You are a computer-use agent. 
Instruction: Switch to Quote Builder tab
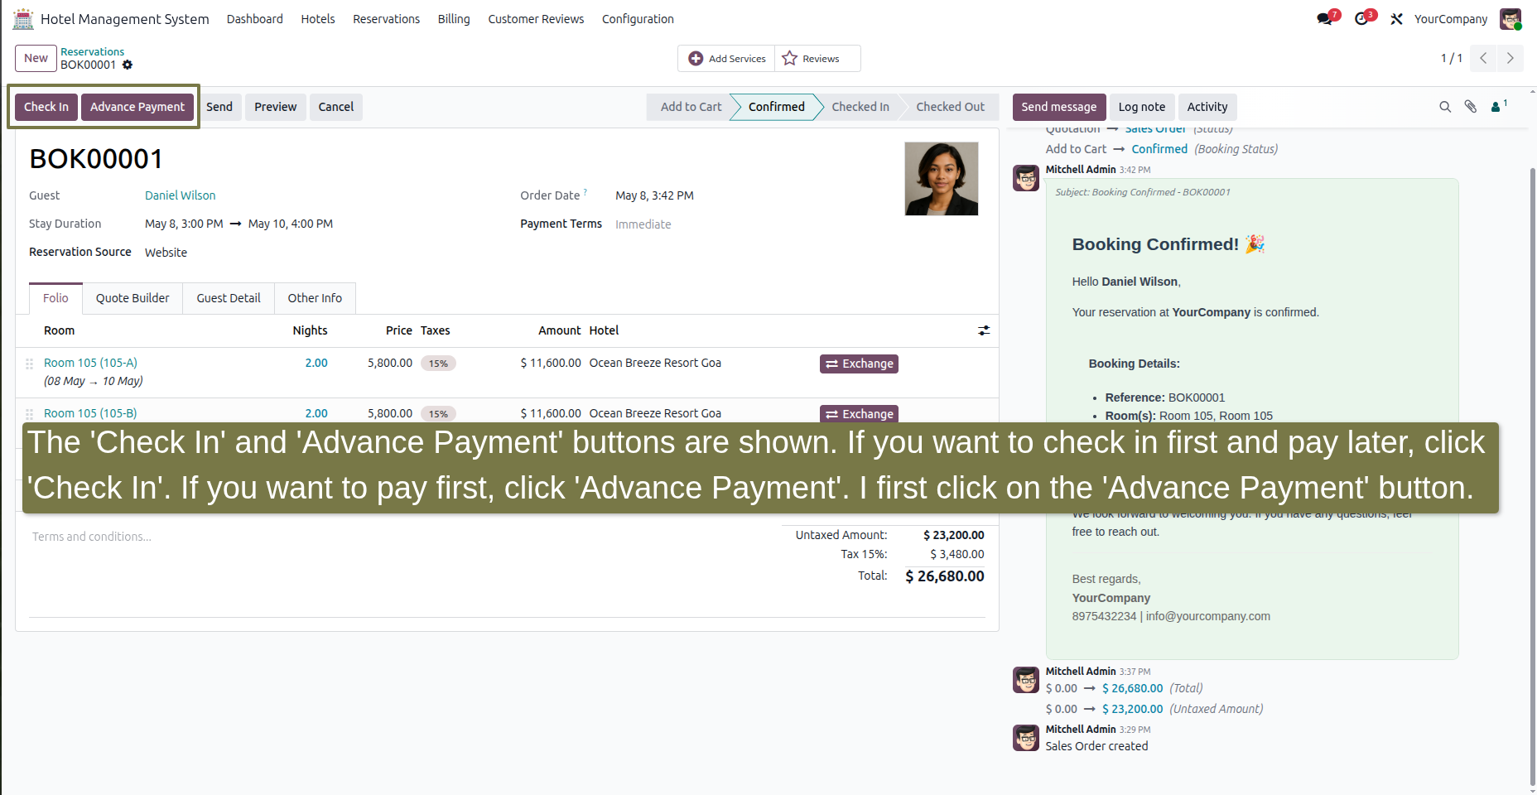132,298
